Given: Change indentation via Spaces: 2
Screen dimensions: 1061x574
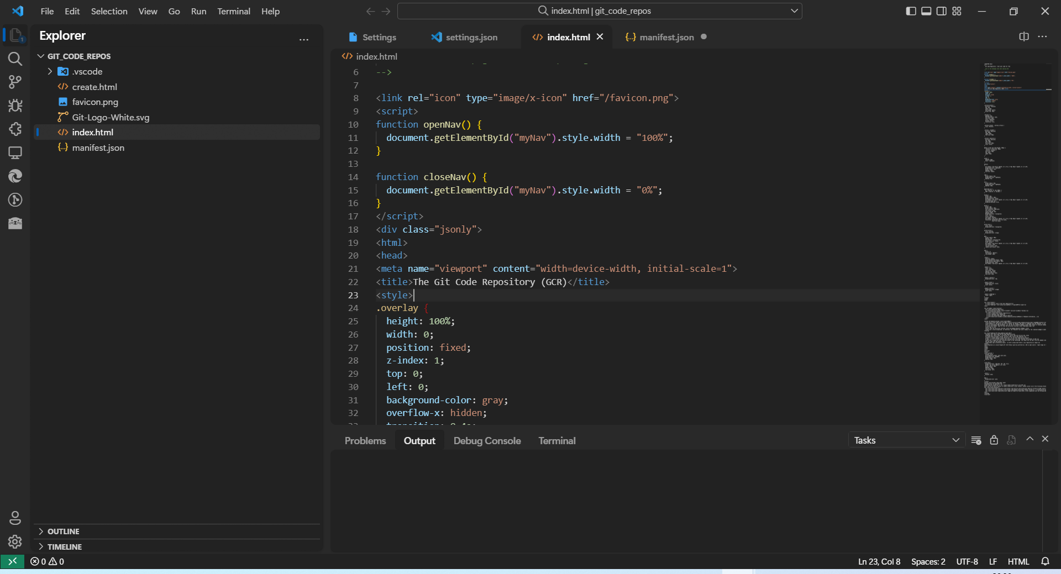Looking at the screenshot, I should (x=928, y=561).
